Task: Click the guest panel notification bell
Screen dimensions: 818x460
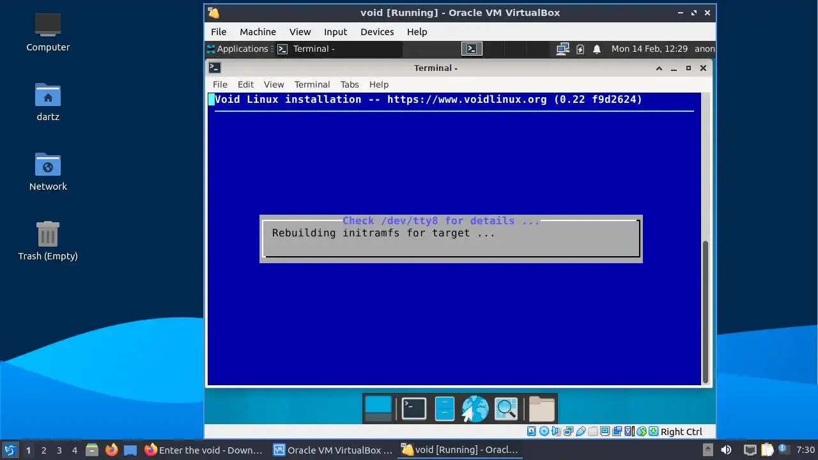Action: point(597,49)
